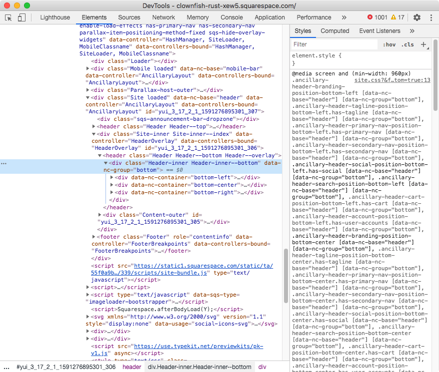This screenshot has height=372, width=439.
Task: Open the Sources panel
Action: click(129, 17)
